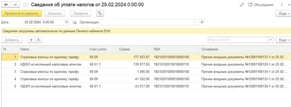Focus the Организация field

[148, 22]
